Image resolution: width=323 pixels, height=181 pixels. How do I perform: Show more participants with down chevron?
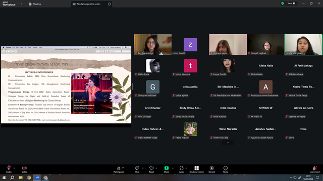[228, 142]
